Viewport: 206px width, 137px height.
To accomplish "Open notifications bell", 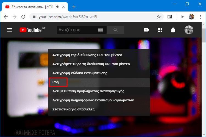I will coord(173,30).
